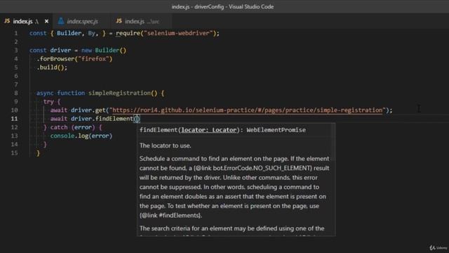Click the bot.ErrorCode.NO_SUCH_ELEMENT text in tooltip
449x253 pixels.
pyautogui.click(x=262, y=168)
